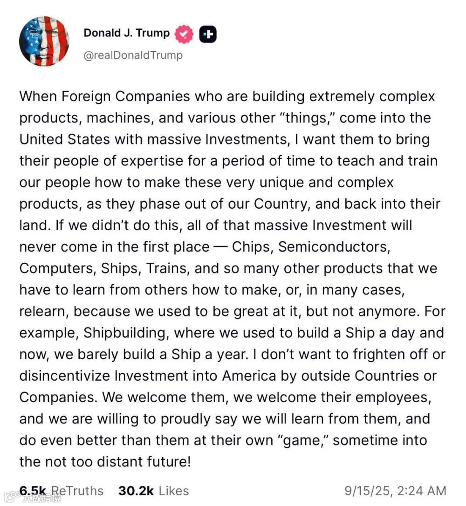Click the Likes label text

pos(174,491)
